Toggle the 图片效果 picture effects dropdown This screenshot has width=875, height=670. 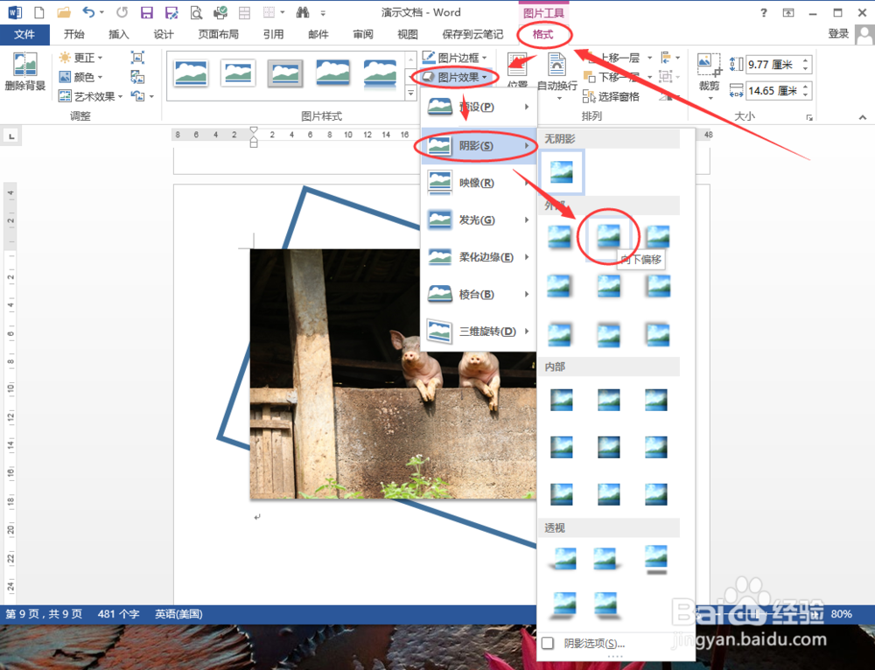pyautogui.click(x=455, y=77)
